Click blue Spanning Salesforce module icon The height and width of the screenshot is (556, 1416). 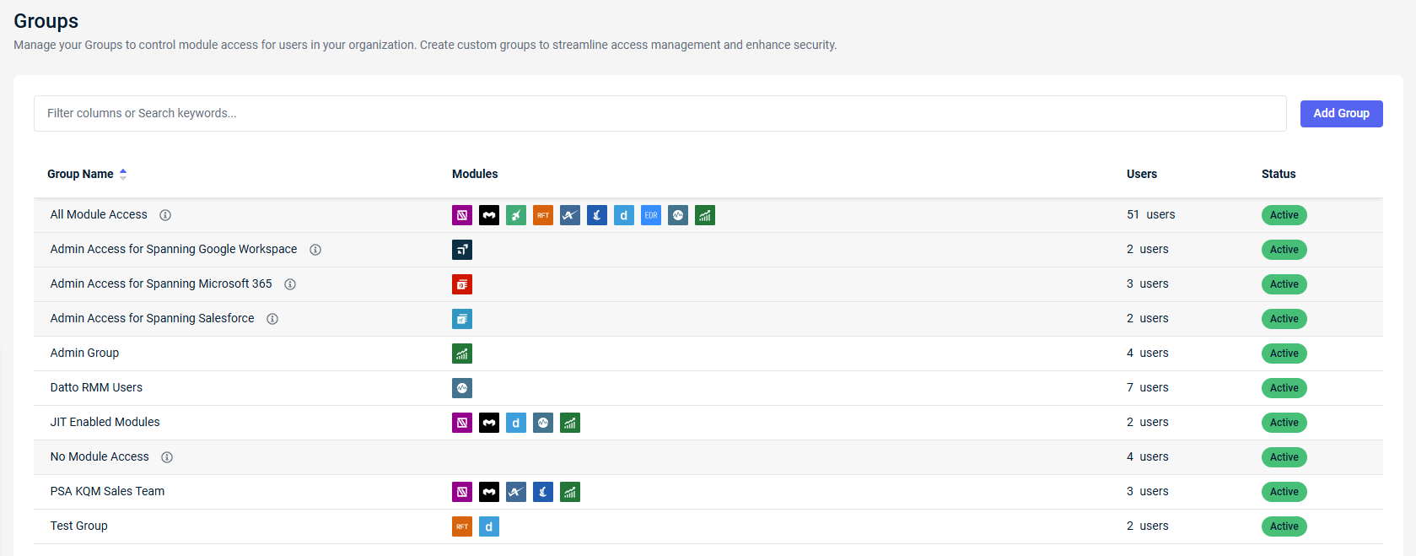(462, 319)
